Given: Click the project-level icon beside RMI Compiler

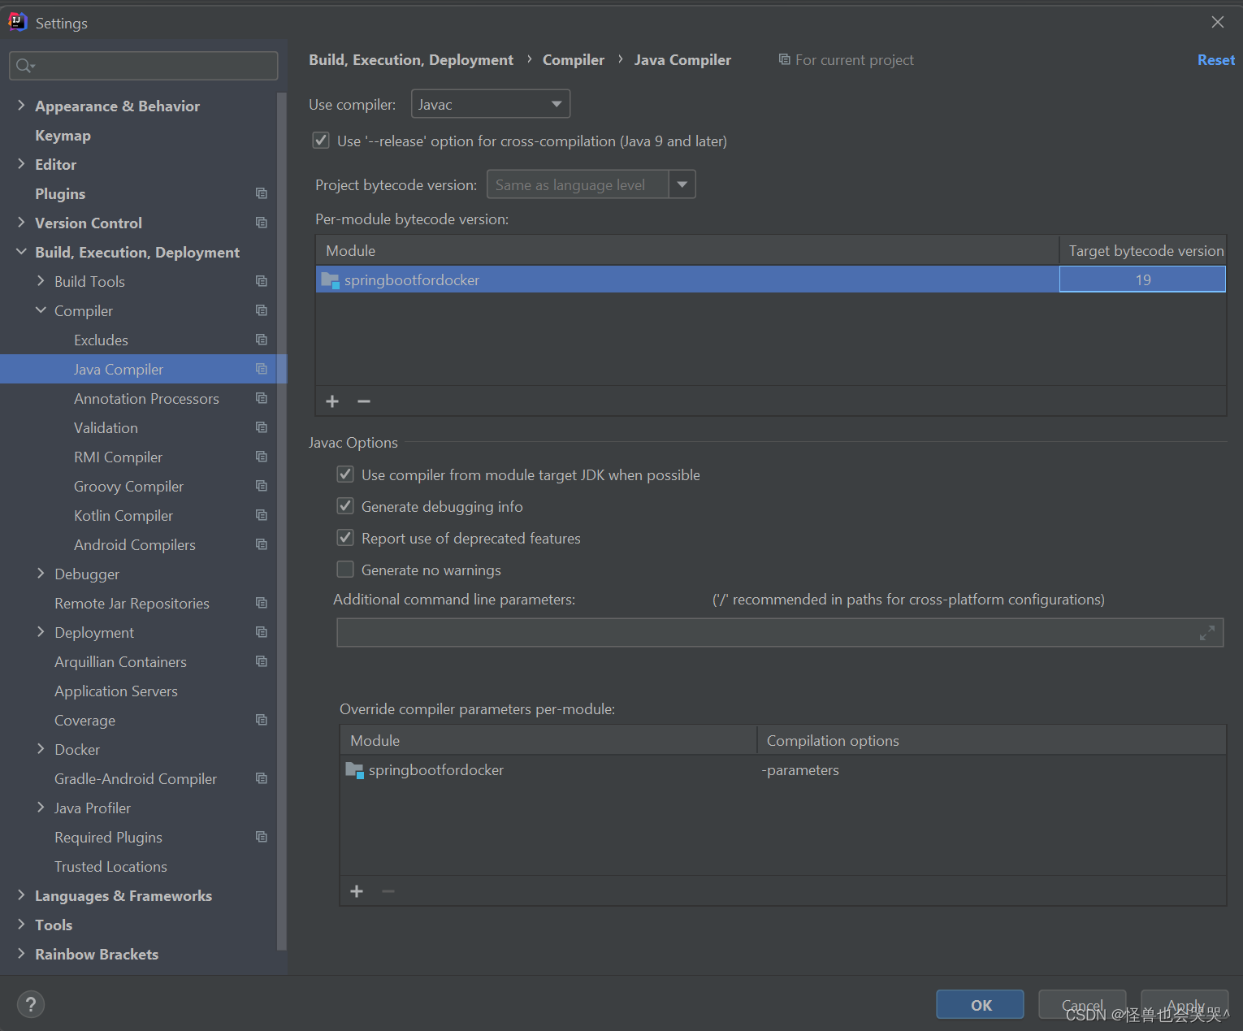Looking at the screenshot, I should [x=261, y=457].
